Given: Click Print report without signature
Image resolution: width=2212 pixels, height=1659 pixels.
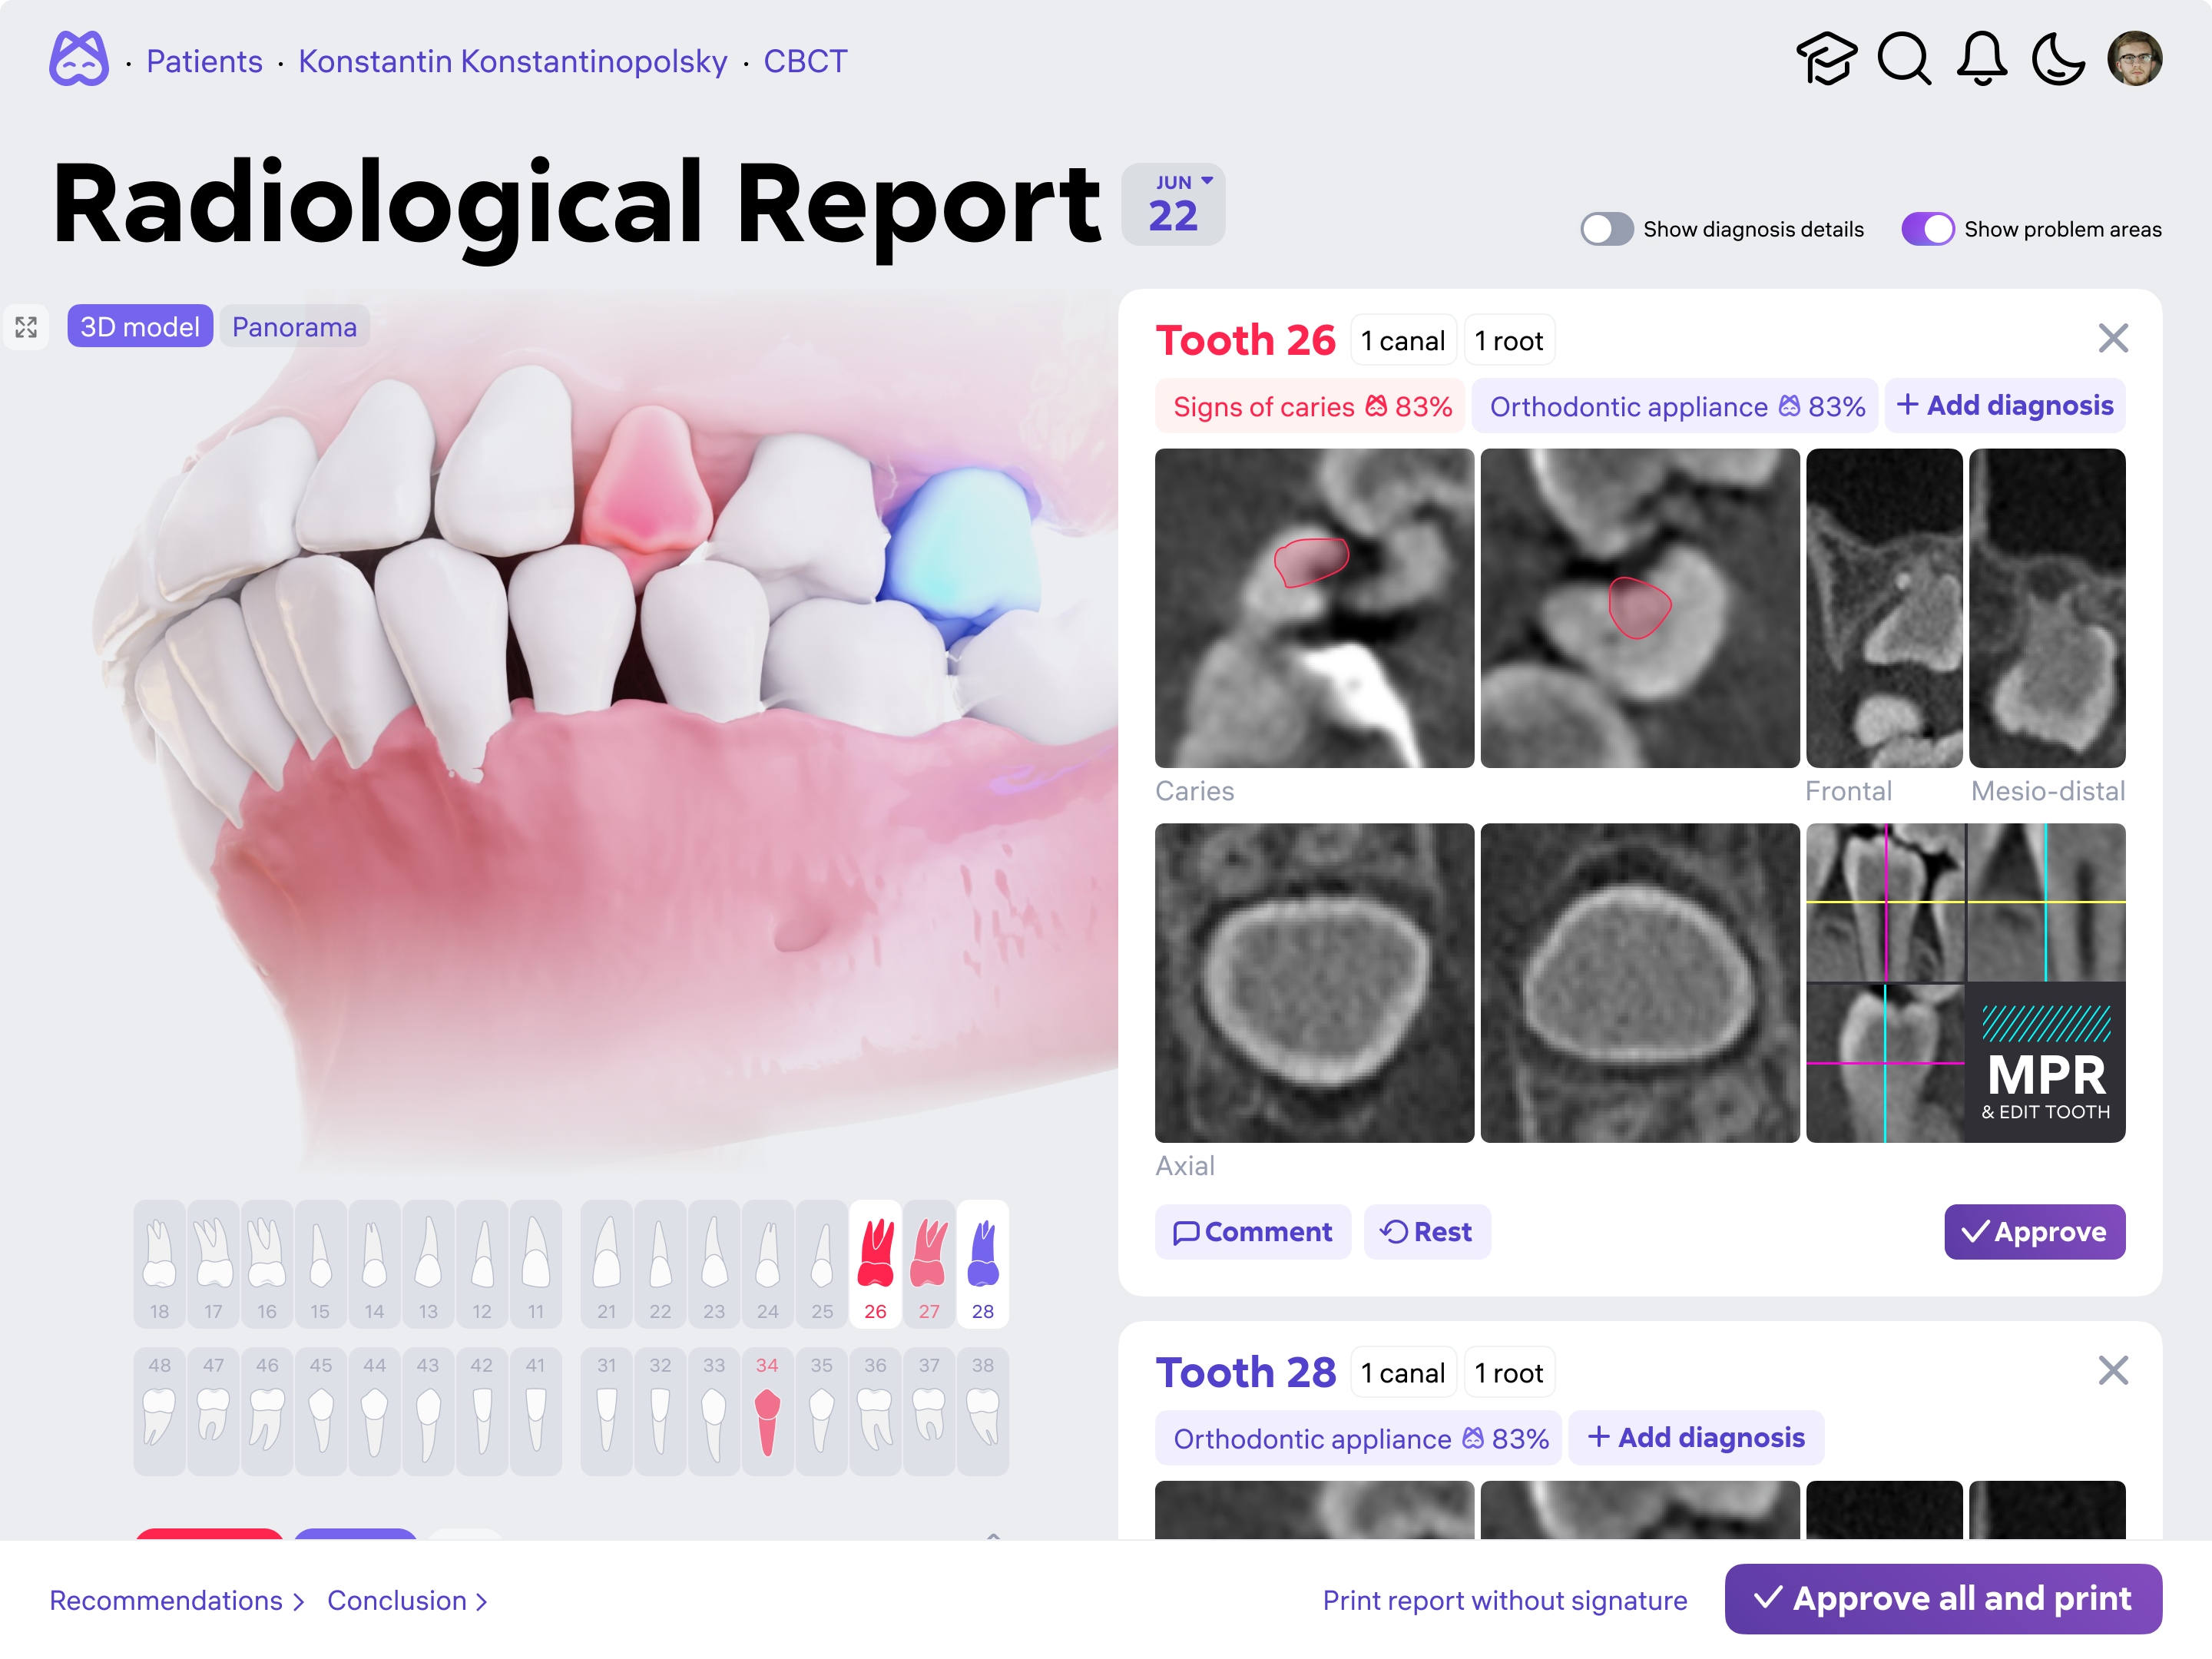Looking at the screenshot, I should [x=1505, y=1600].
